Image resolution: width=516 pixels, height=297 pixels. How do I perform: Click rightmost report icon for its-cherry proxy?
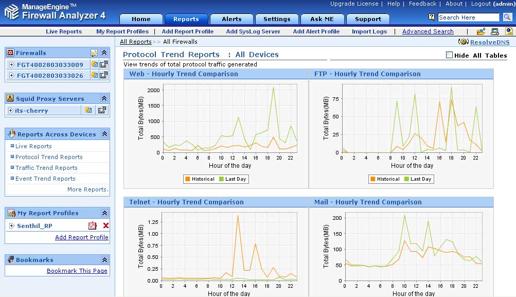click(x=102, y=110)
